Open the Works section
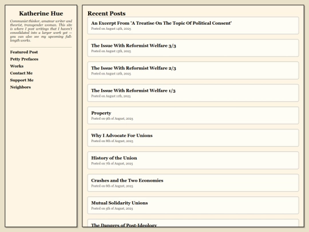The height and width of the screenshot is (232, 309). (17, 66)
